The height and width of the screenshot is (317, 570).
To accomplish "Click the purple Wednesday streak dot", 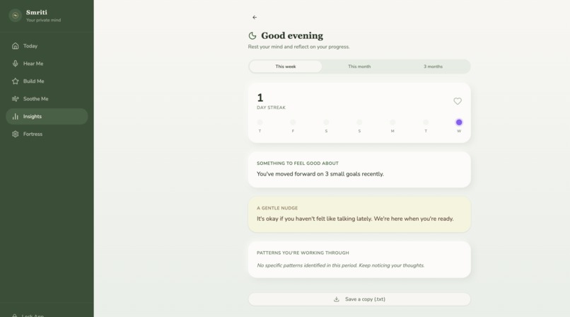I will pos(459,122).
